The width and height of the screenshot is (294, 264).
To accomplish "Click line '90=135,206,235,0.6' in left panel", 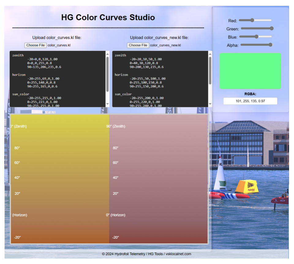I will pos(44,67).
